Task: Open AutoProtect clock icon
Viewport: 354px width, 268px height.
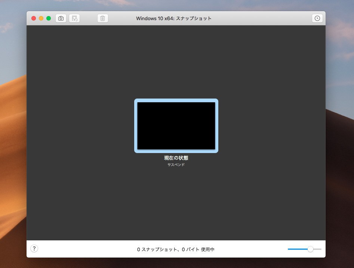Action: click(x=317, y=18)
